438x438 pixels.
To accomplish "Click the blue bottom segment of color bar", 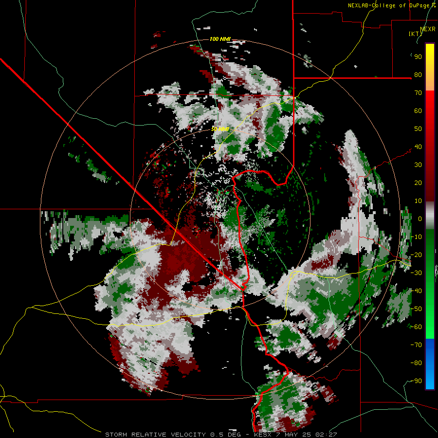I will 430,364.
